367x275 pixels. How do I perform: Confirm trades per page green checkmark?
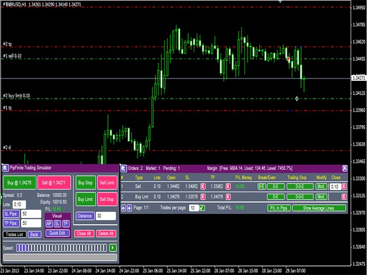pos(202,207)
